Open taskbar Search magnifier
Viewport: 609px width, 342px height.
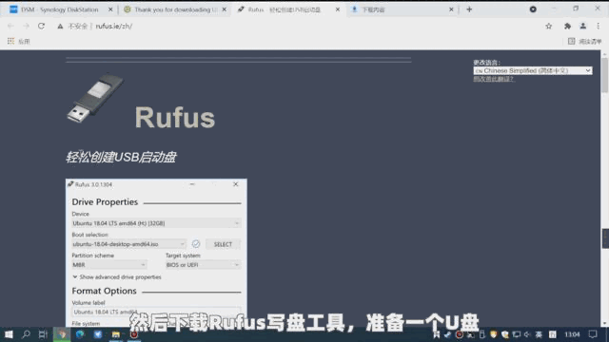[x=26, y=334]
